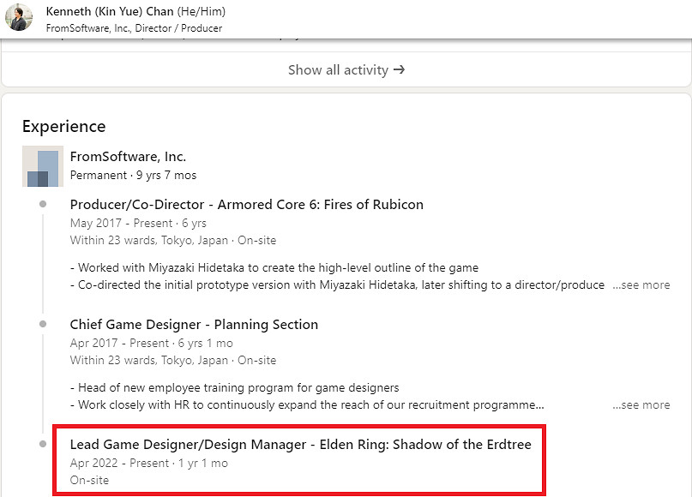Click 'Head of new employee training program' description line
Image resolution: width=692 pixels, height=497 pixels.
tap(234, 387)
